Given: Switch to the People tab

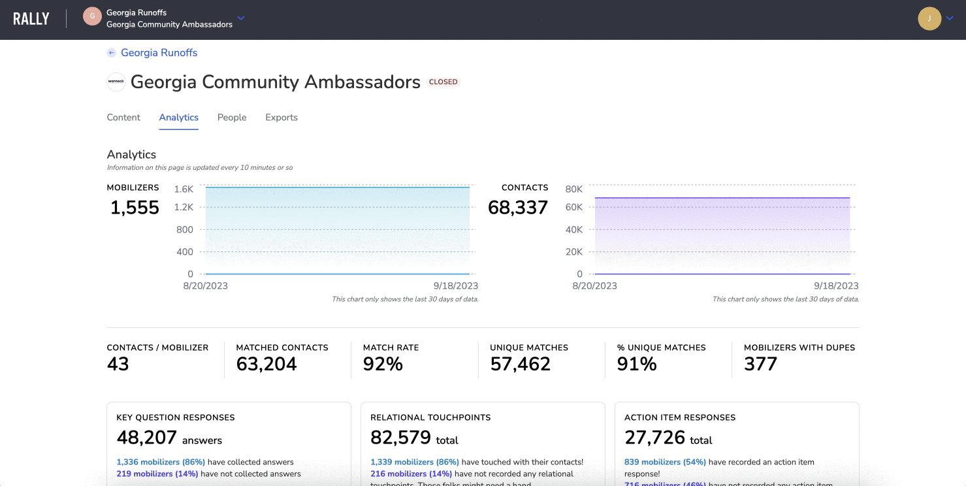Looking at the screenshot, I should 232,118.
